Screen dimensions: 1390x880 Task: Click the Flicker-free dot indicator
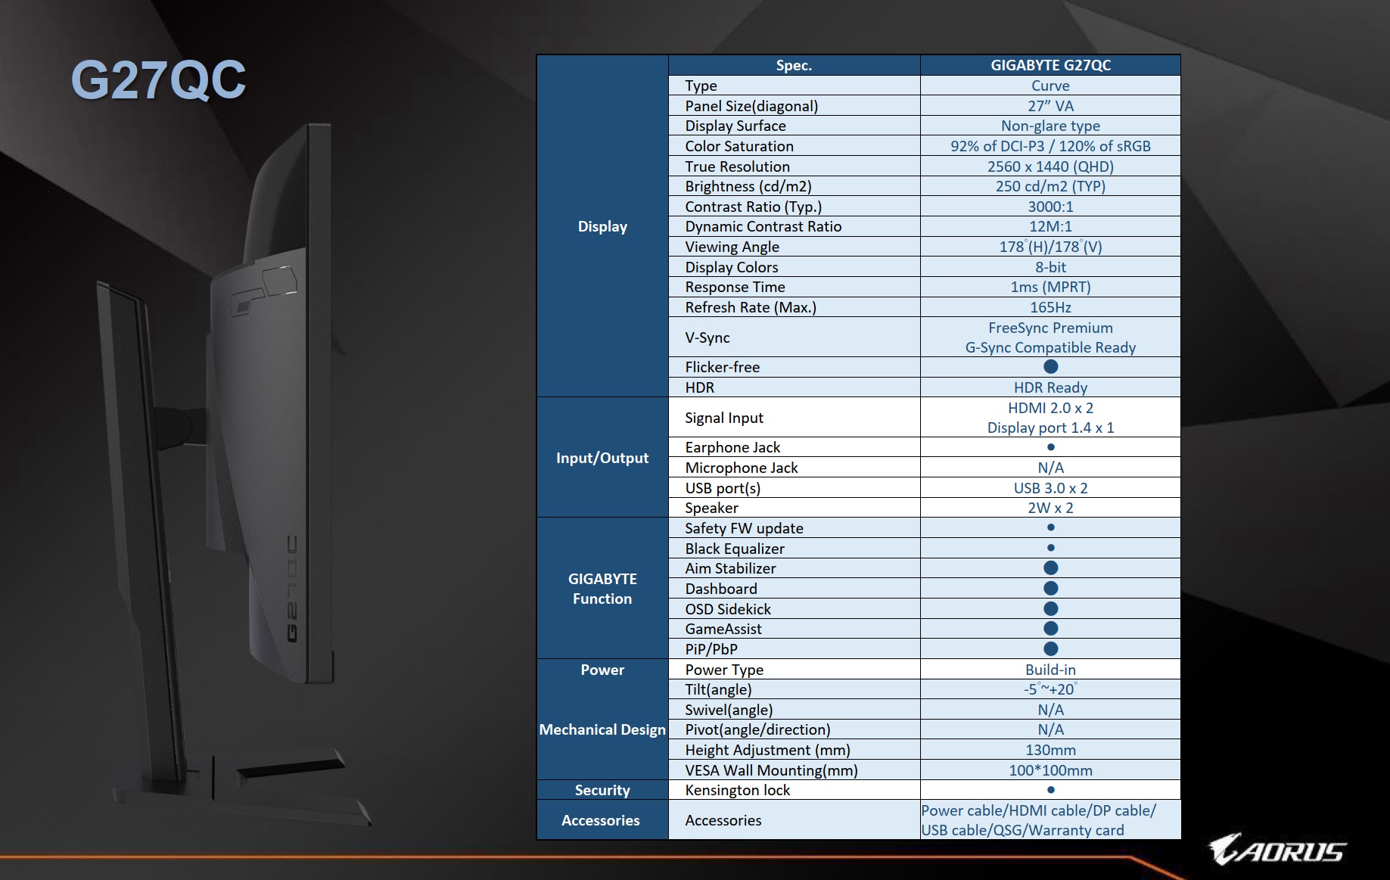(x=1050, y=367)
